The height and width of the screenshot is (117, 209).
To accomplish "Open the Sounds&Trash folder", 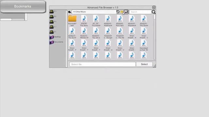I will point(72,20).
